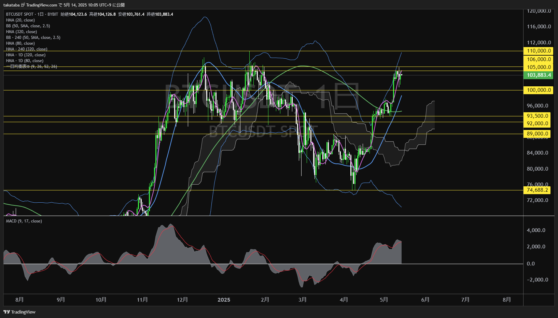Click 7月 on the time axis
The width and height of the screenshot is (558, 318).
[465, 300]
